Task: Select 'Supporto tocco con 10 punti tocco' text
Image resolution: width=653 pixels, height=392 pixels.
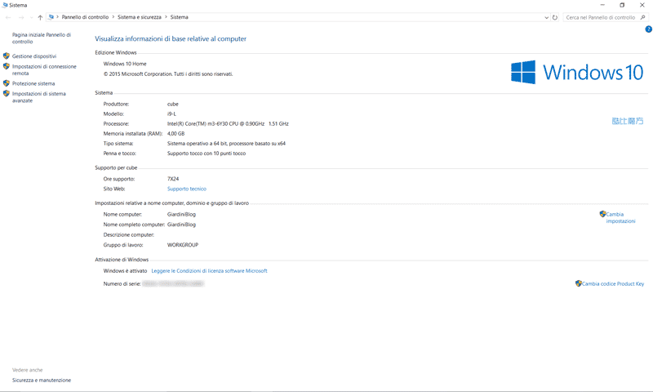Action: tap(207, 154)
